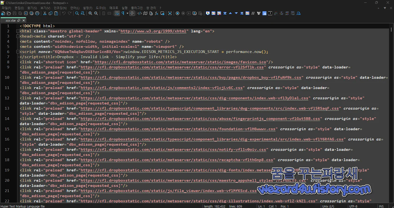Toggle file monitoring eye icon
This screenshot has width=394, height=208.
pos(170,13)
